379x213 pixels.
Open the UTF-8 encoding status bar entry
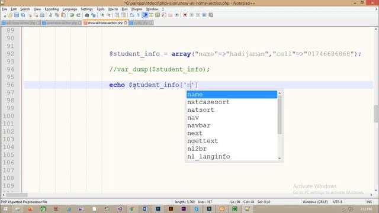338,202
